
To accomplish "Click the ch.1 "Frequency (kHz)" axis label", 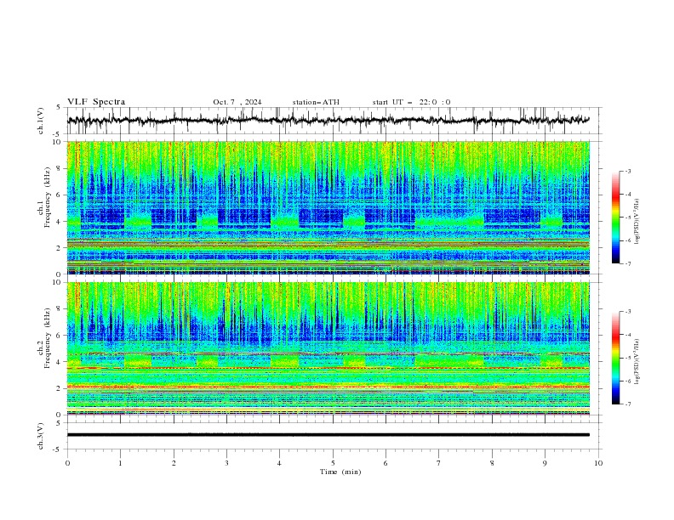I will (48, 197).
